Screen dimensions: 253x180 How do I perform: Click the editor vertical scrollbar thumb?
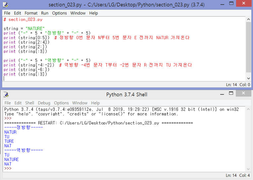coord(248,47)
